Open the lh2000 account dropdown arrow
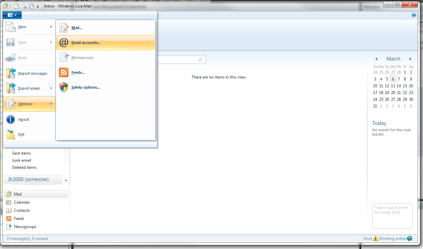 66,180
